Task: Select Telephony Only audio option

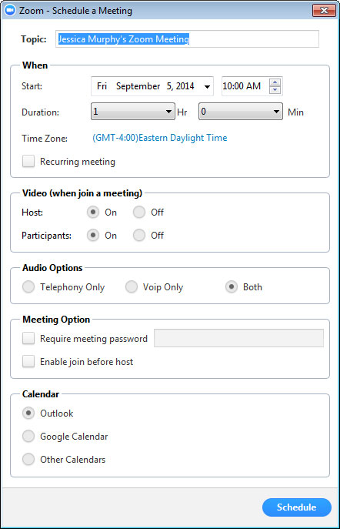Action: point(28,286)
